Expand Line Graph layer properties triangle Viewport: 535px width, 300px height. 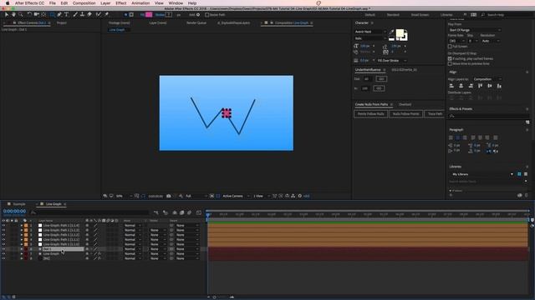point(22,253)
